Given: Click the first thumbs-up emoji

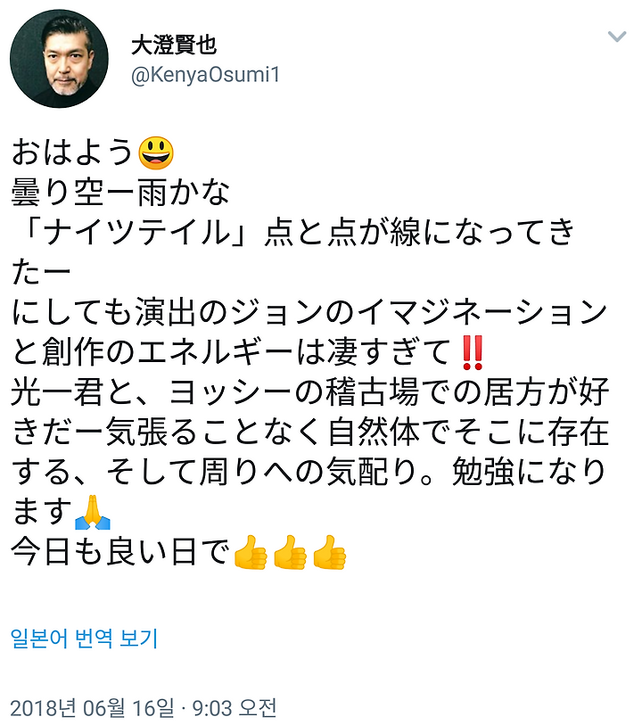Looking at the screenshot, I should coord(251,552).
